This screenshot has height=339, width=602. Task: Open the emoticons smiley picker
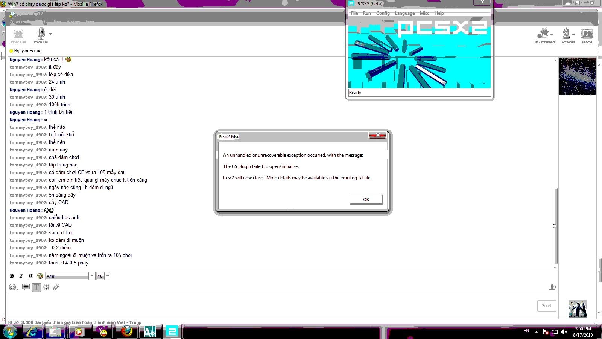[13, 287]
